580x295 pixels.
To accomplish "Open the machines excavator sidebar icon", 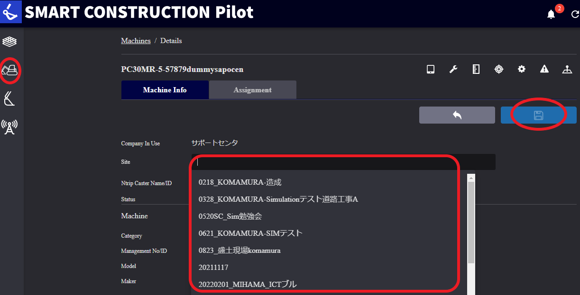I will click(x=10, y=71).
